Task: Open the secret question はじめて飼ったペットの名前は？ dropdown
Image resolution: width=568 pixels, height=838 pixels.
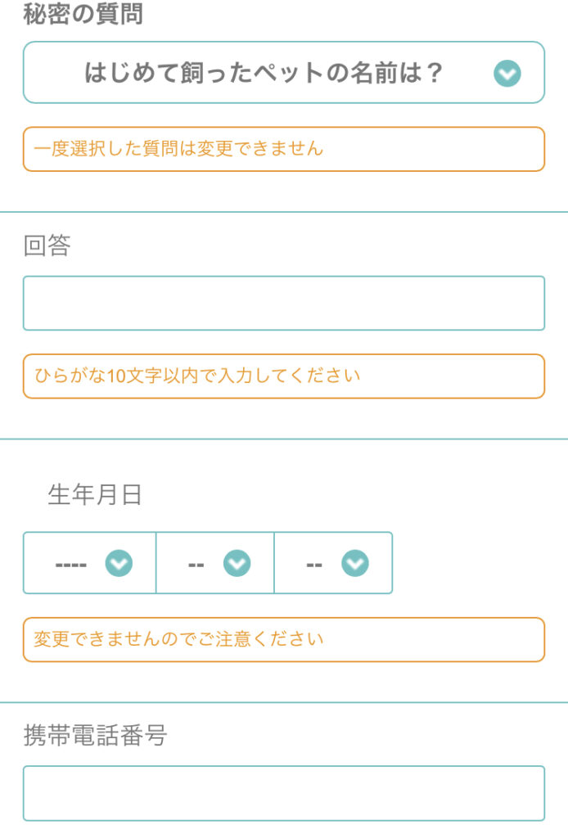Action: (x=284, y=72)
